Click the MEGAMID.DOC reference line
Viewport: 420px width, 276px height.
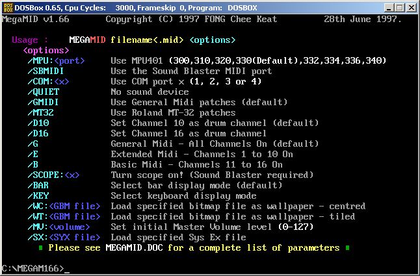point(194,247)
